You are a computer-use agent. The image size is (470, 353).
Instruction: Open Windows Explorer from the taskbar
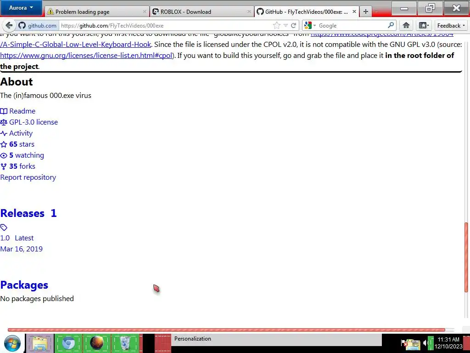(40, 343)
